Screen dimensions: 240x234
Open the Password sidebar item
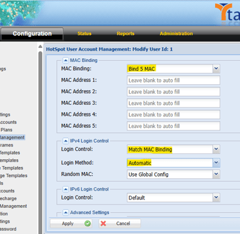[8, 229]
